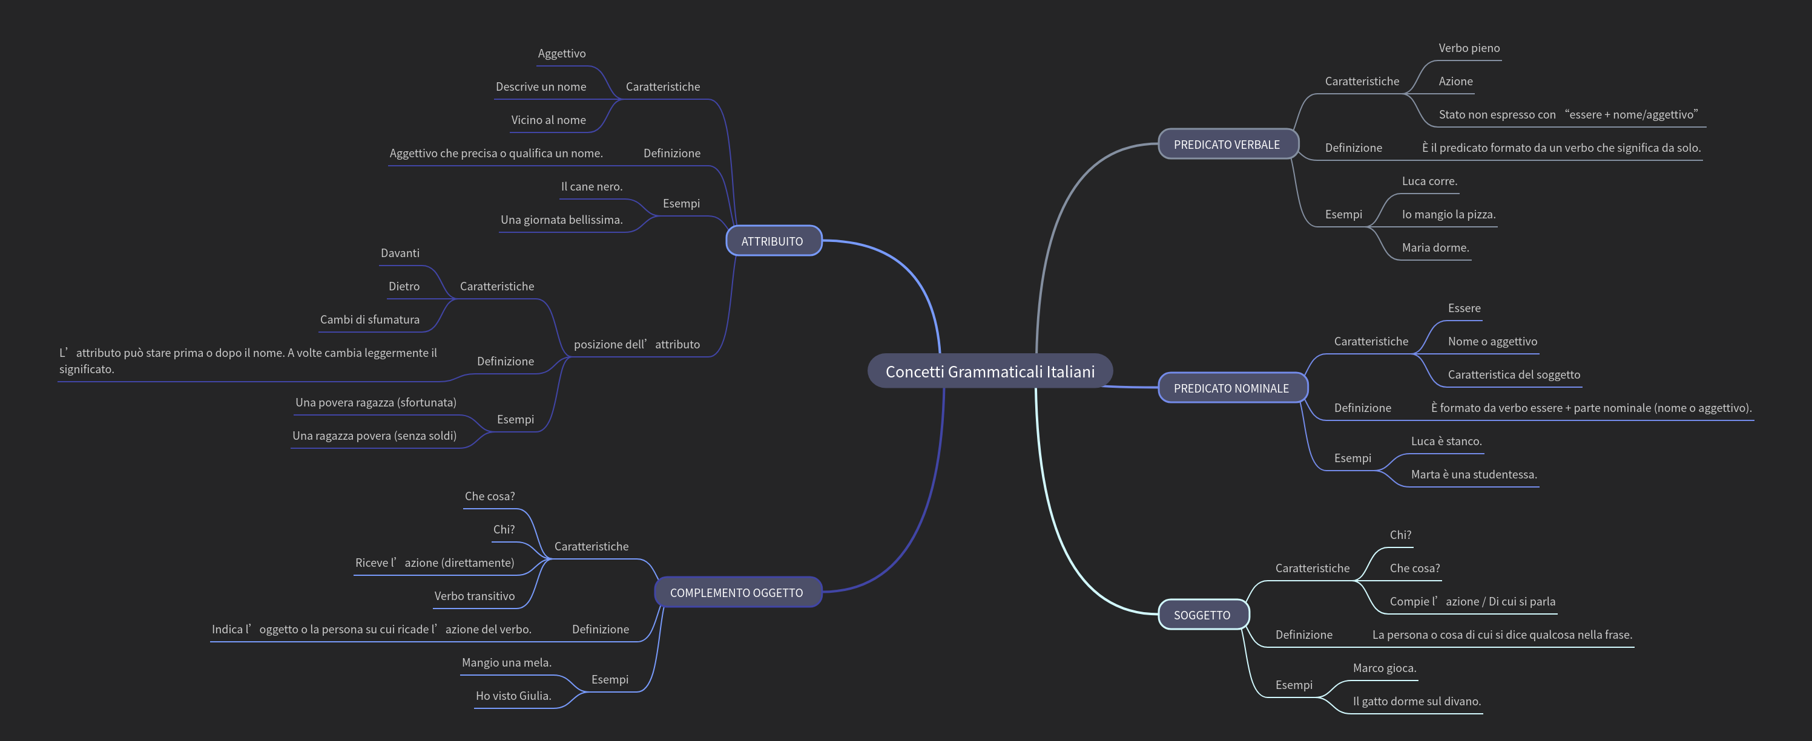Select the posizione dell'attributo subtopic
This screenshot has height=741, width=1812.
[x=636, y=344]
